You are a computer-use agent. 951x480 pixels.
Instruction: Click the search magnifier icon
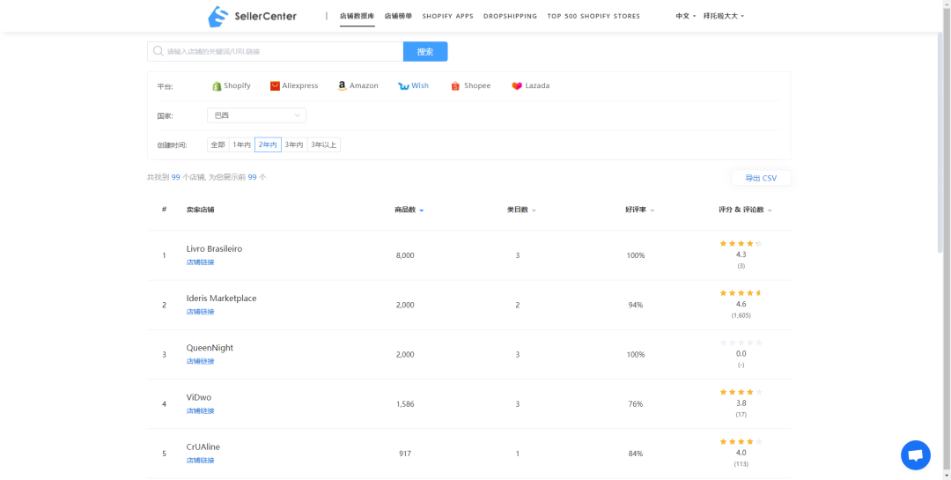point(158,52)
